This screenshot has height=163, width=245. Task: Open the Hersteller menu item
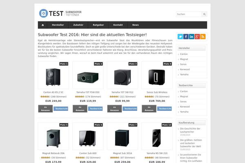pyautogui.click(x=58, y=25)
